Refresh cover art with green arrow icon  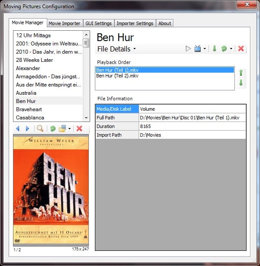tap(52, 128)
